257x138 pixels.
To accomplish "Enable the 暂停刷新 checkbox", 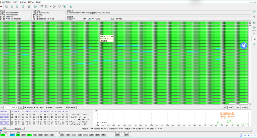I will (54, 108).
